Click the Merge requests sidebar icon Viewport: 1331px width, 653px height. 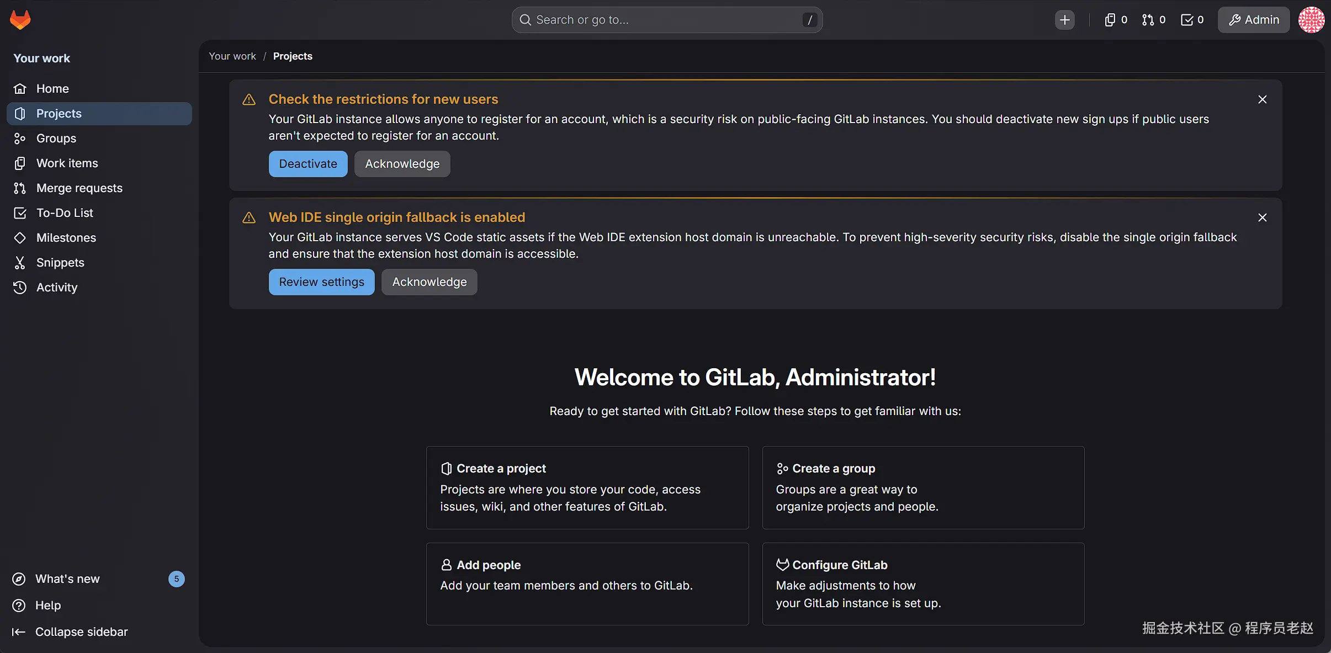(20, 188)
